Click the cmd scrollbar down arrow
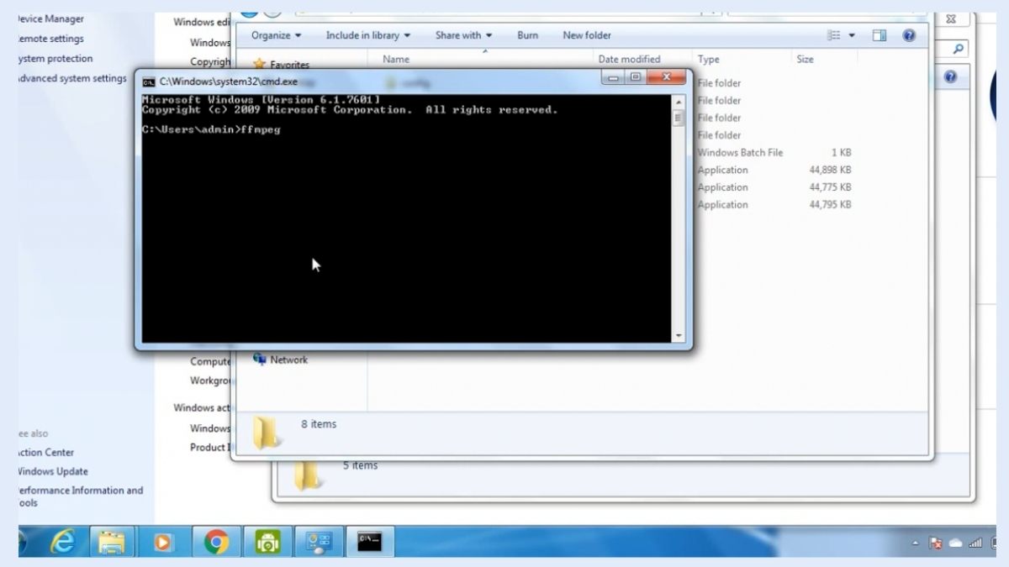Screen dimensions: 1009x567 pyautogui.click(x=679, y=336)
